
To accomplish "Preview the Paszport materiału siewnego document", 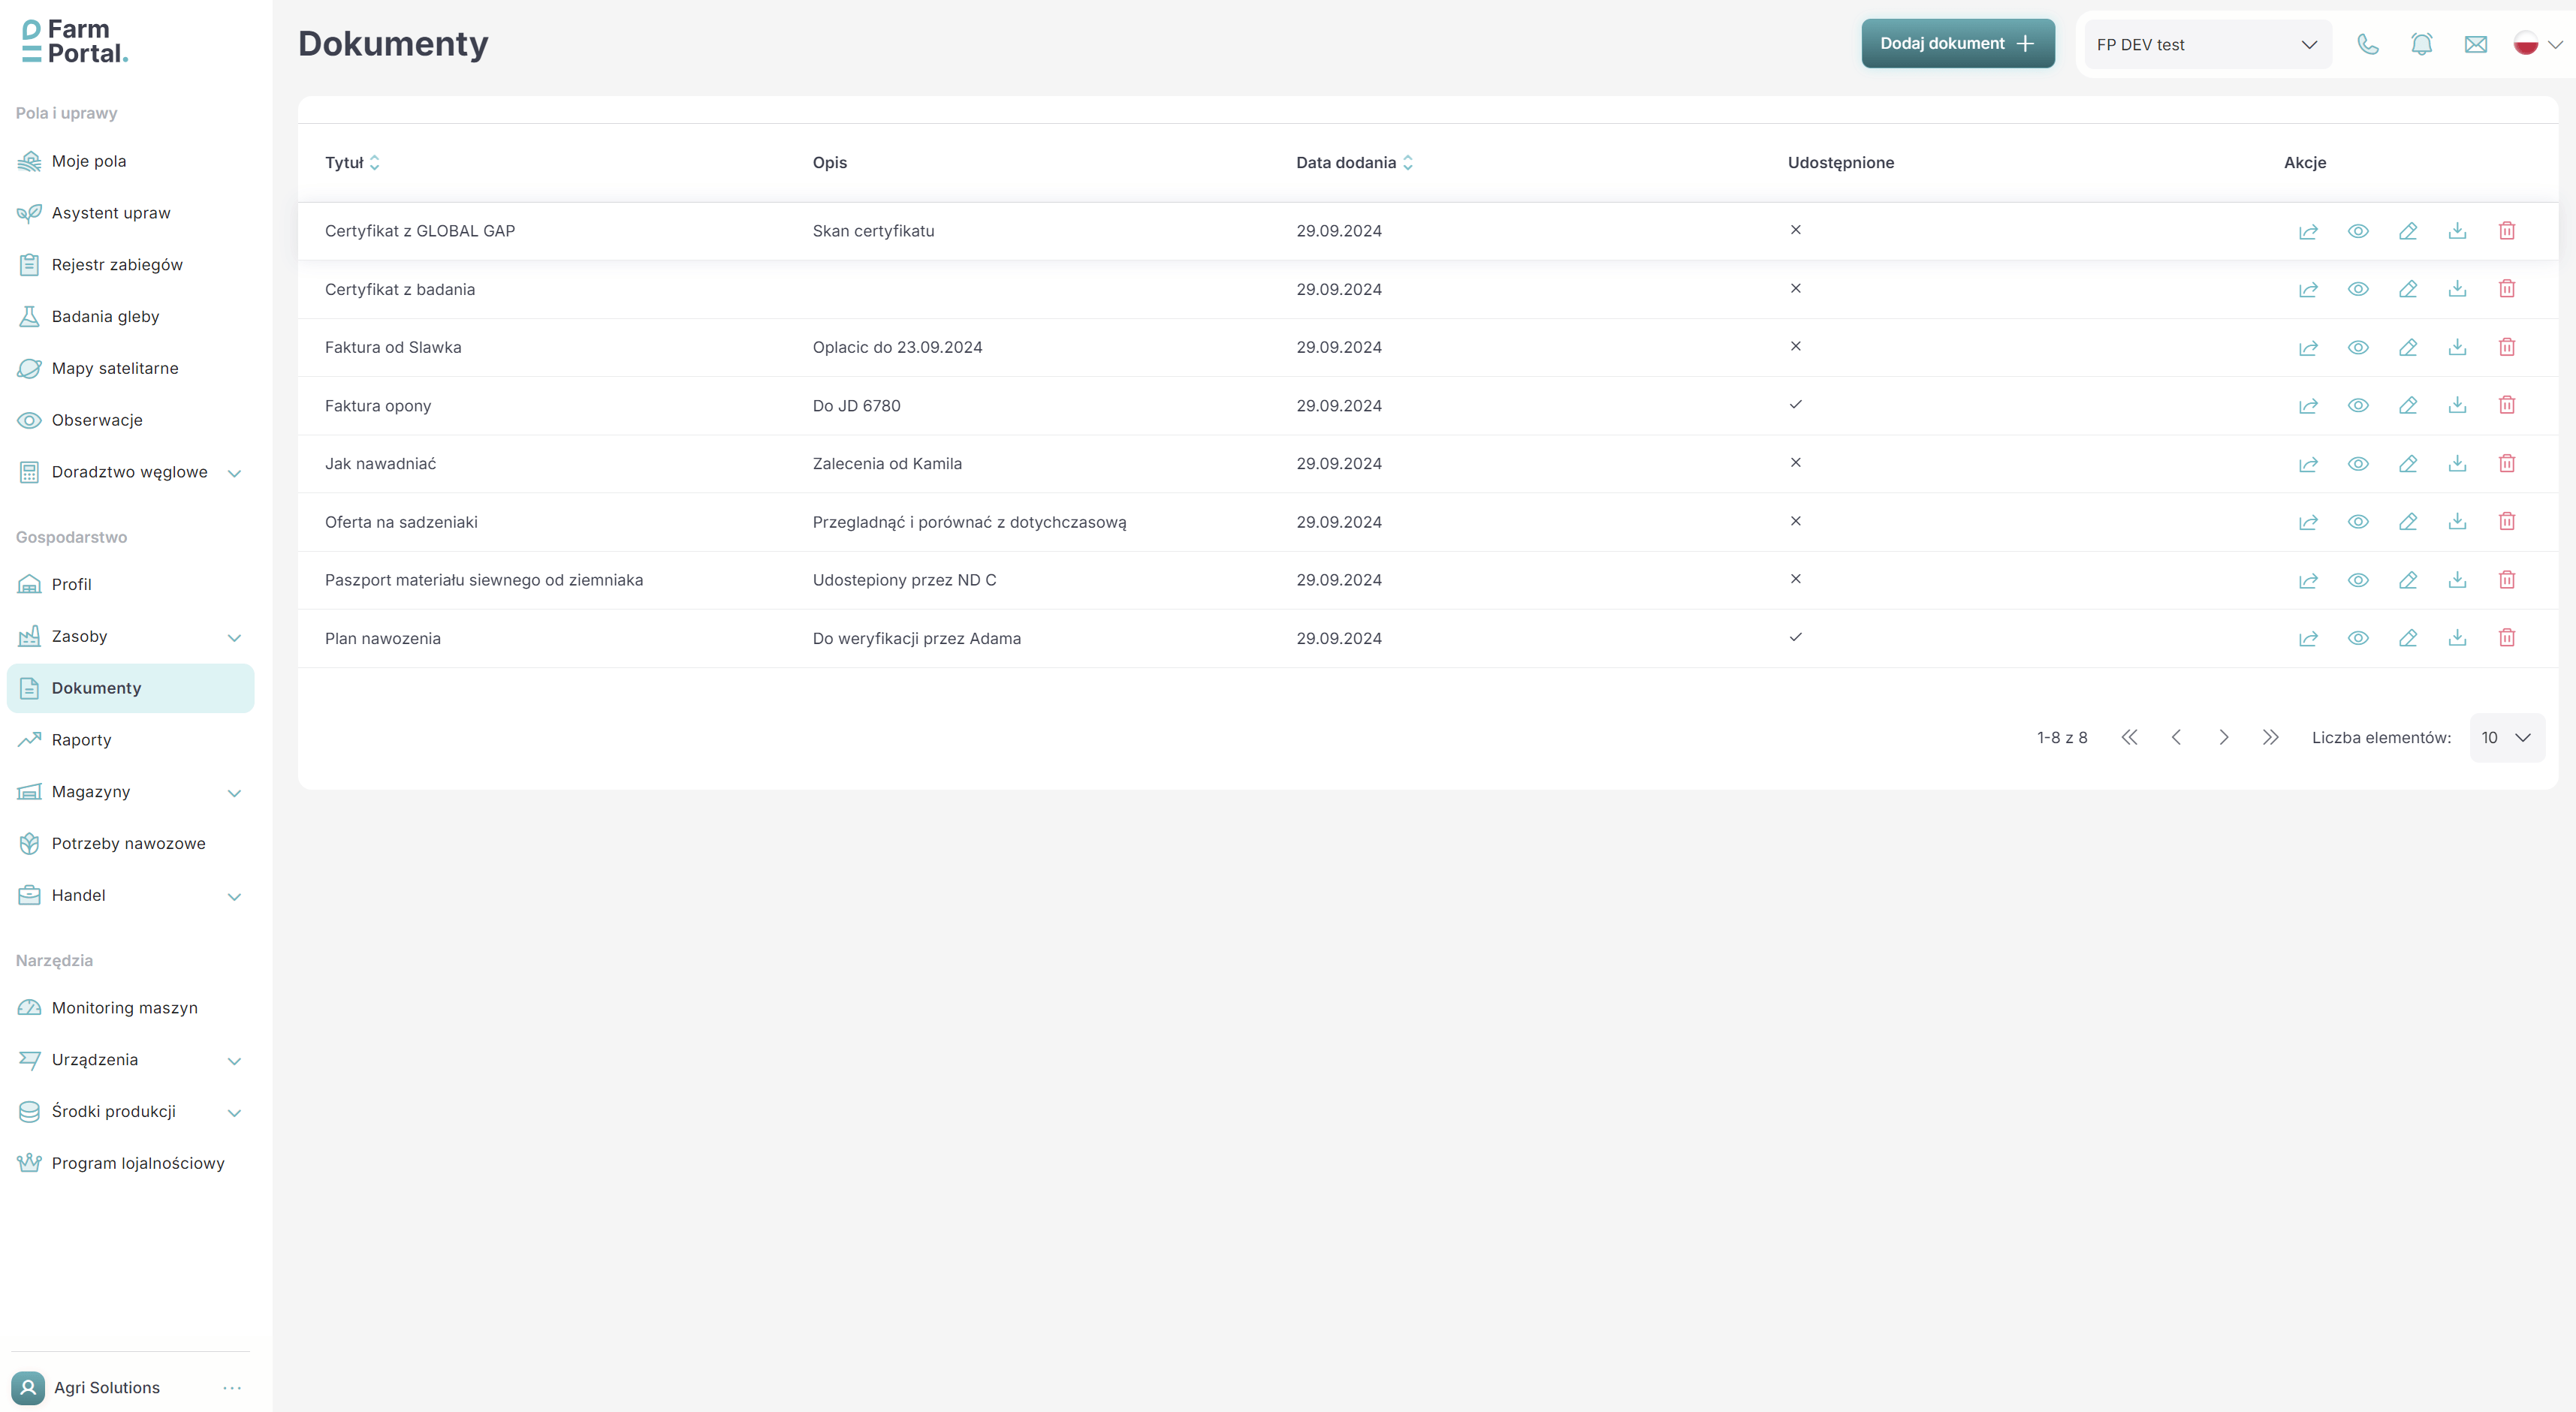I will (x=2358, y=580).
